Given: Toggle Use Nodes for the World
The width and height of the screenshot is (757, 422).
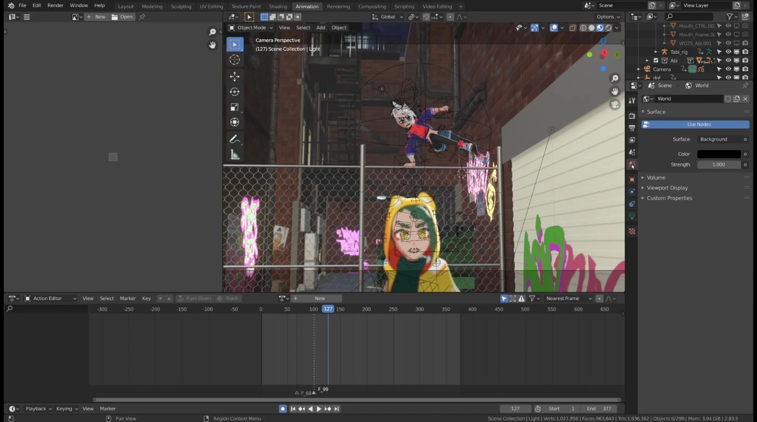Looking at the screenshot, I should (695, 124).
